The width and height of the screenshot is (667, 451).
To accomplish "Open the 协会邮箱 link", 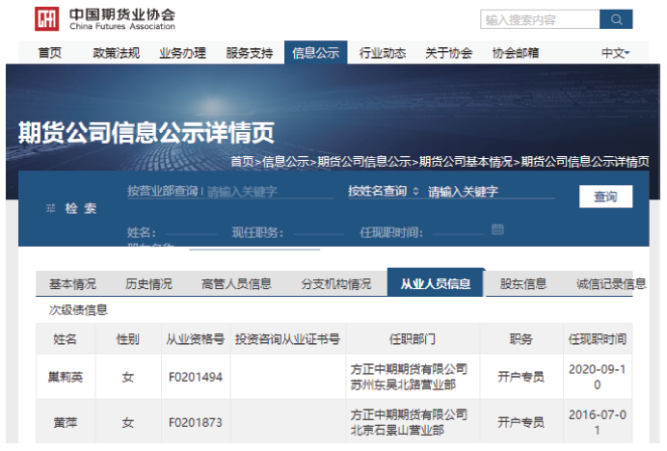I will (x=516, y=53).
